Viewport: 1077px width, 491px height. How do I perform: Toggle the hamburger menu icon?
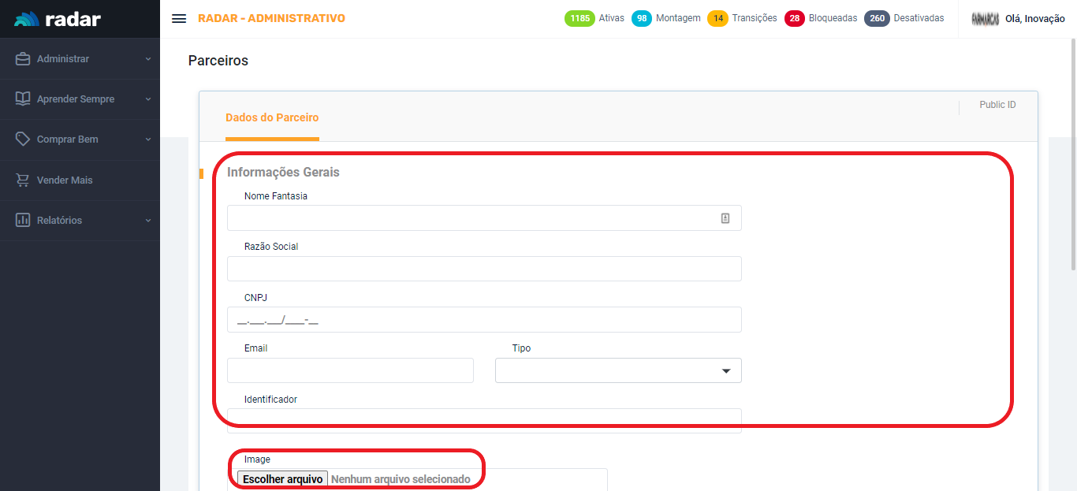click(x=179, y=19)
